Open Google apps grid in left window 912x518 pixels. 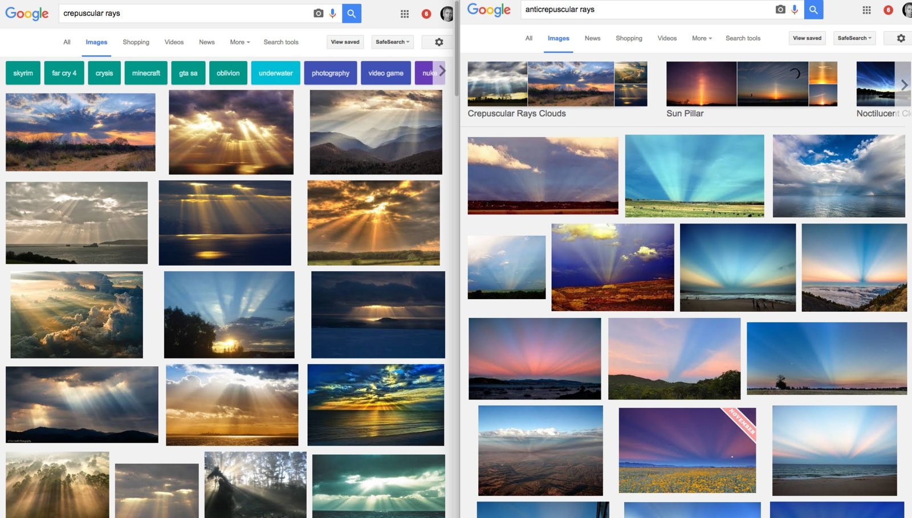pos(405,14)
